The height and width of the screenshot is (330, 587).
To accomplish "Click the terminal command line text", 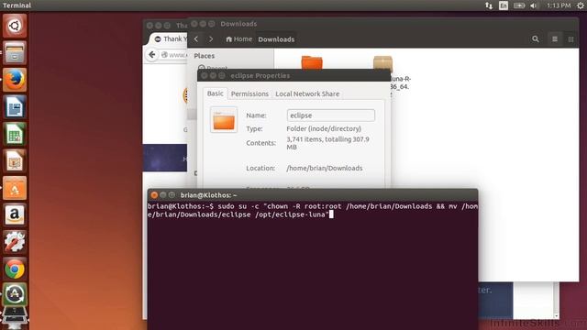I will [313, 210].
